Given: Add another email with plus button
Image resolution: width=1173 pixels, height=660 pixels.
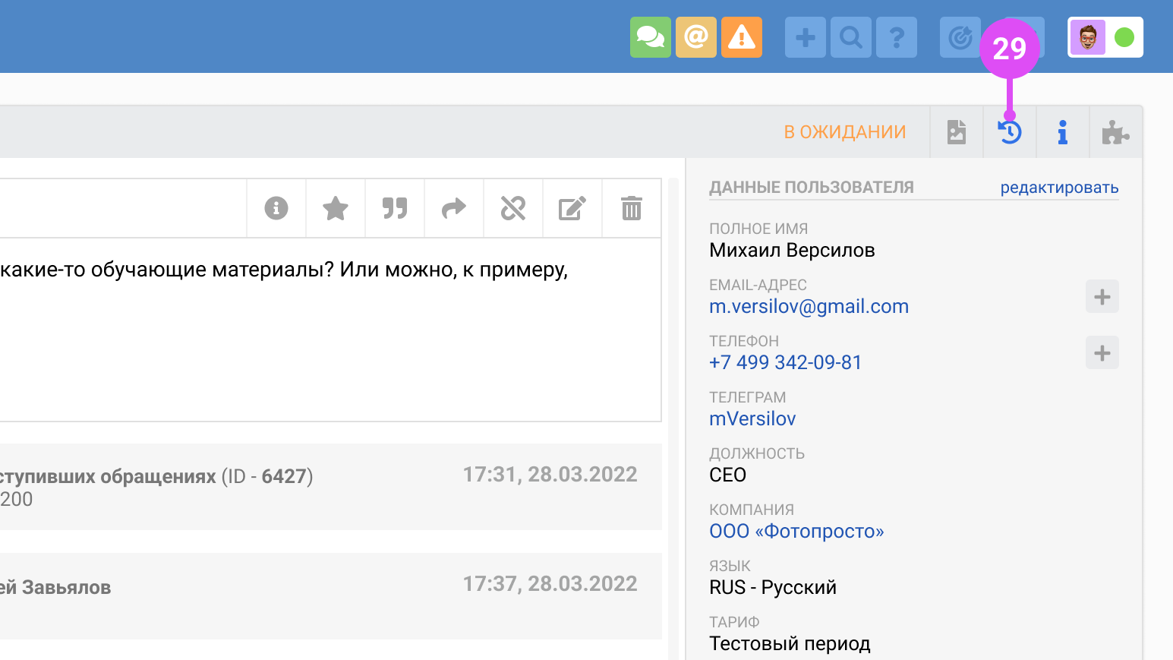Looking at the screenshot, I should (1102, 297).
